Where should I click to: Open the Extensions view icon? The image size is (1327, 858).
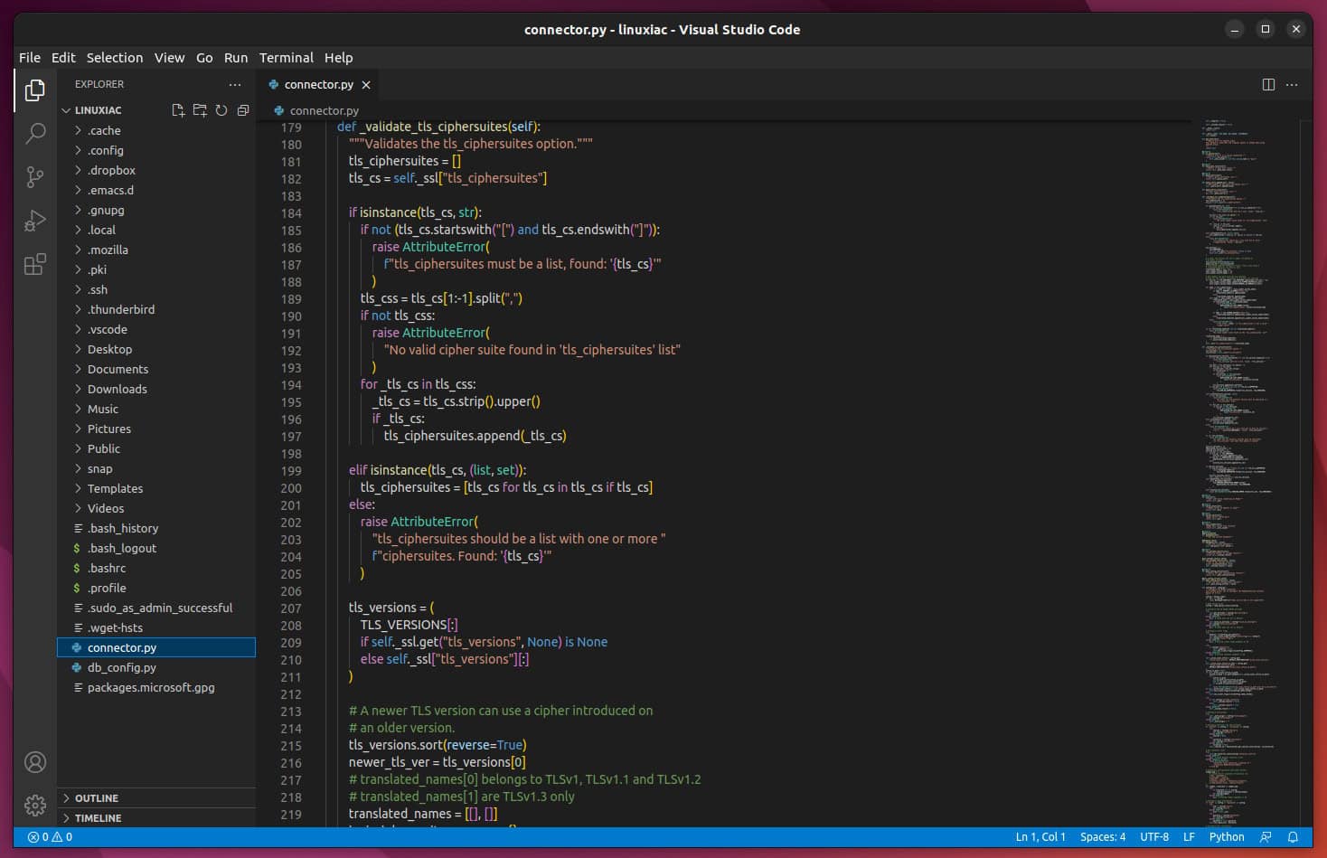[35, 264]
